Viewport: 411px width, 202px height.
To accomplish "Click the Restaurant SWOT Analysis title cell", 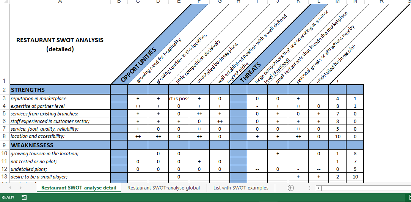I will click(60, 44).
